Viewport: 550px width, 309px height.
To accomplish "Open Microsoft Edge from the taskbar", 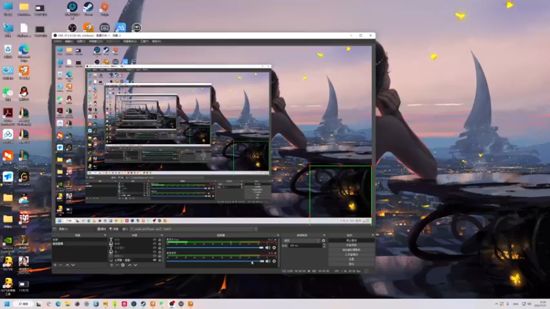I will pyautogui.click(x=58, y=304).
